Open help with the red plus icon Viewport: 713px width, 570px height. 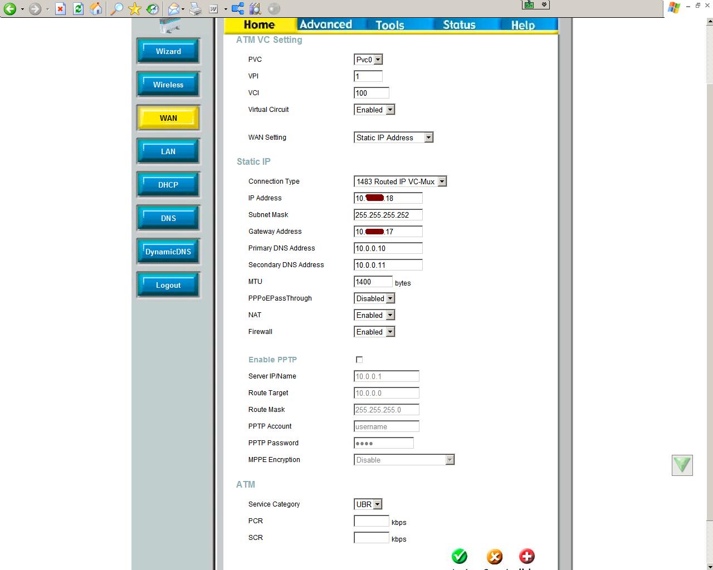coord(527,556)
